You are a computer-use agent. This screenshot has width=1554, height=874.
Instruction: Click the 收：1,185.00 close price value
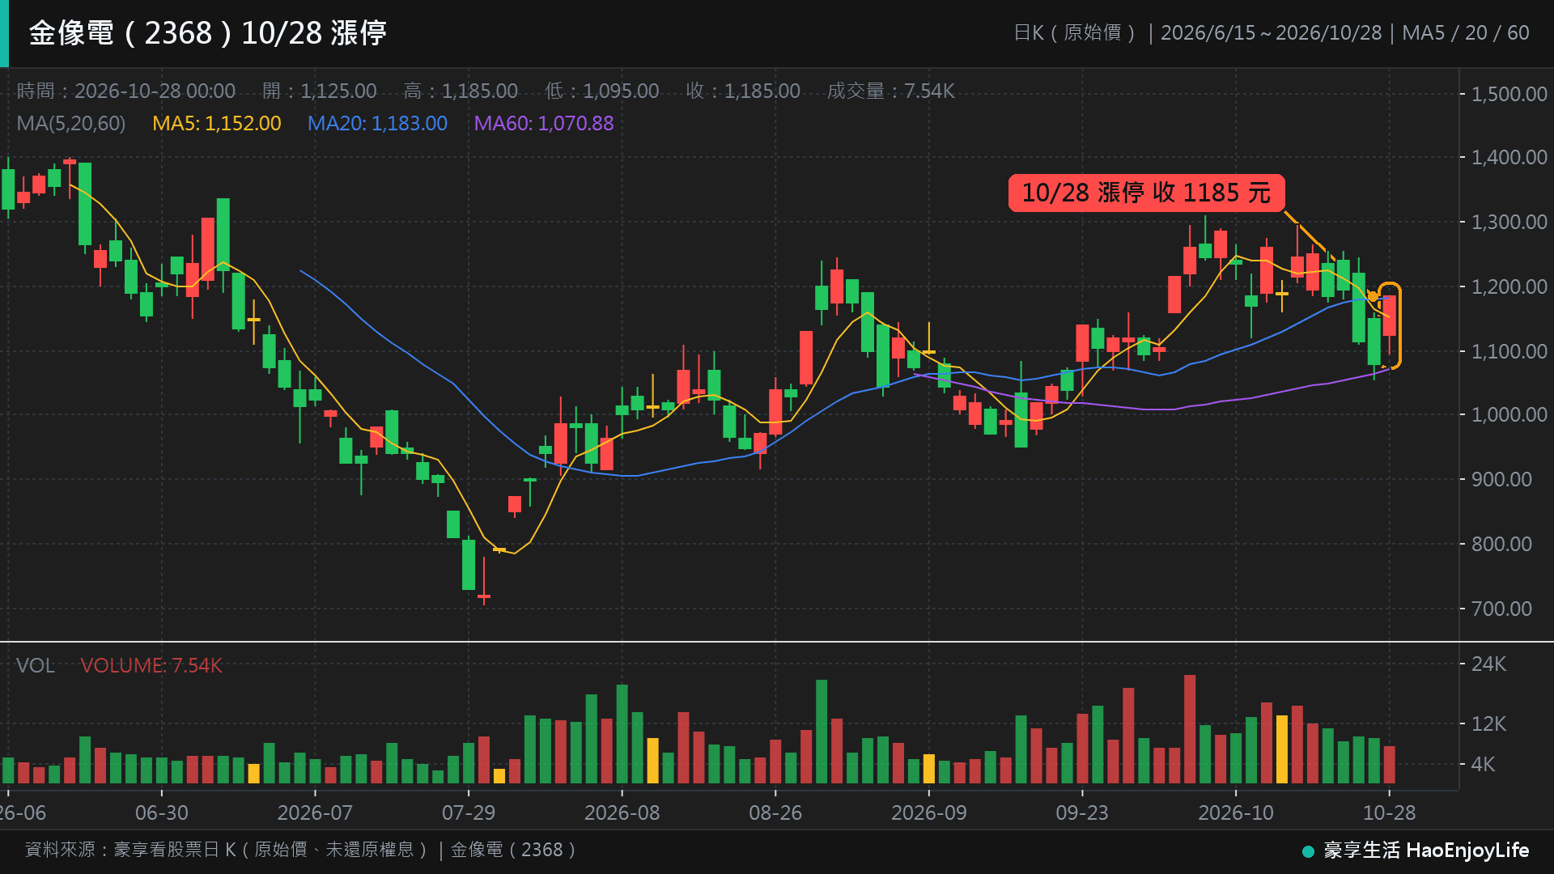(743, 91)
